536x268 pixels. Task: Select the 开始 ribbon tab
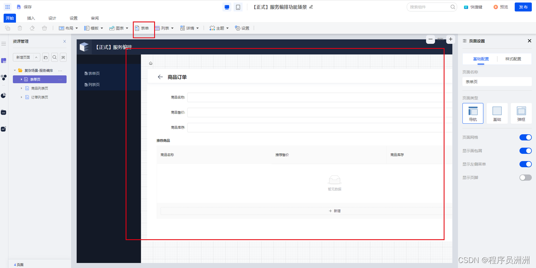point(10,18)
